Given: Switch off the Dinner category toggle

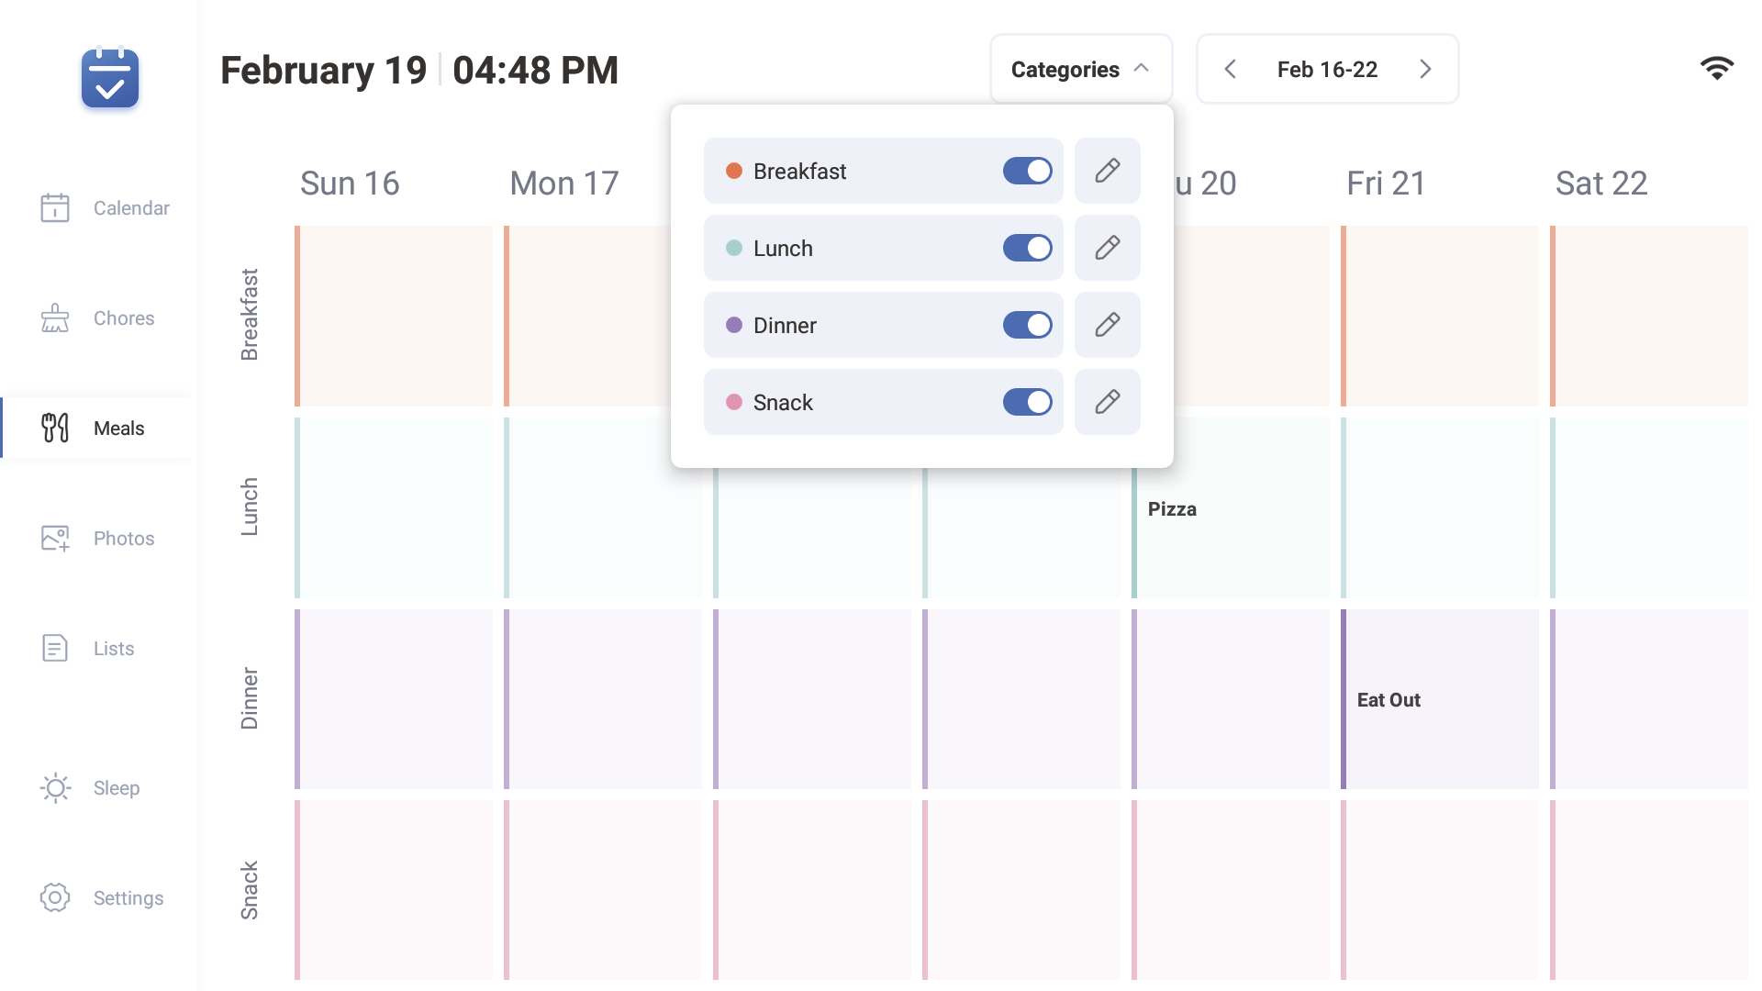Looking at the screenshot, I should [1027, 325].
